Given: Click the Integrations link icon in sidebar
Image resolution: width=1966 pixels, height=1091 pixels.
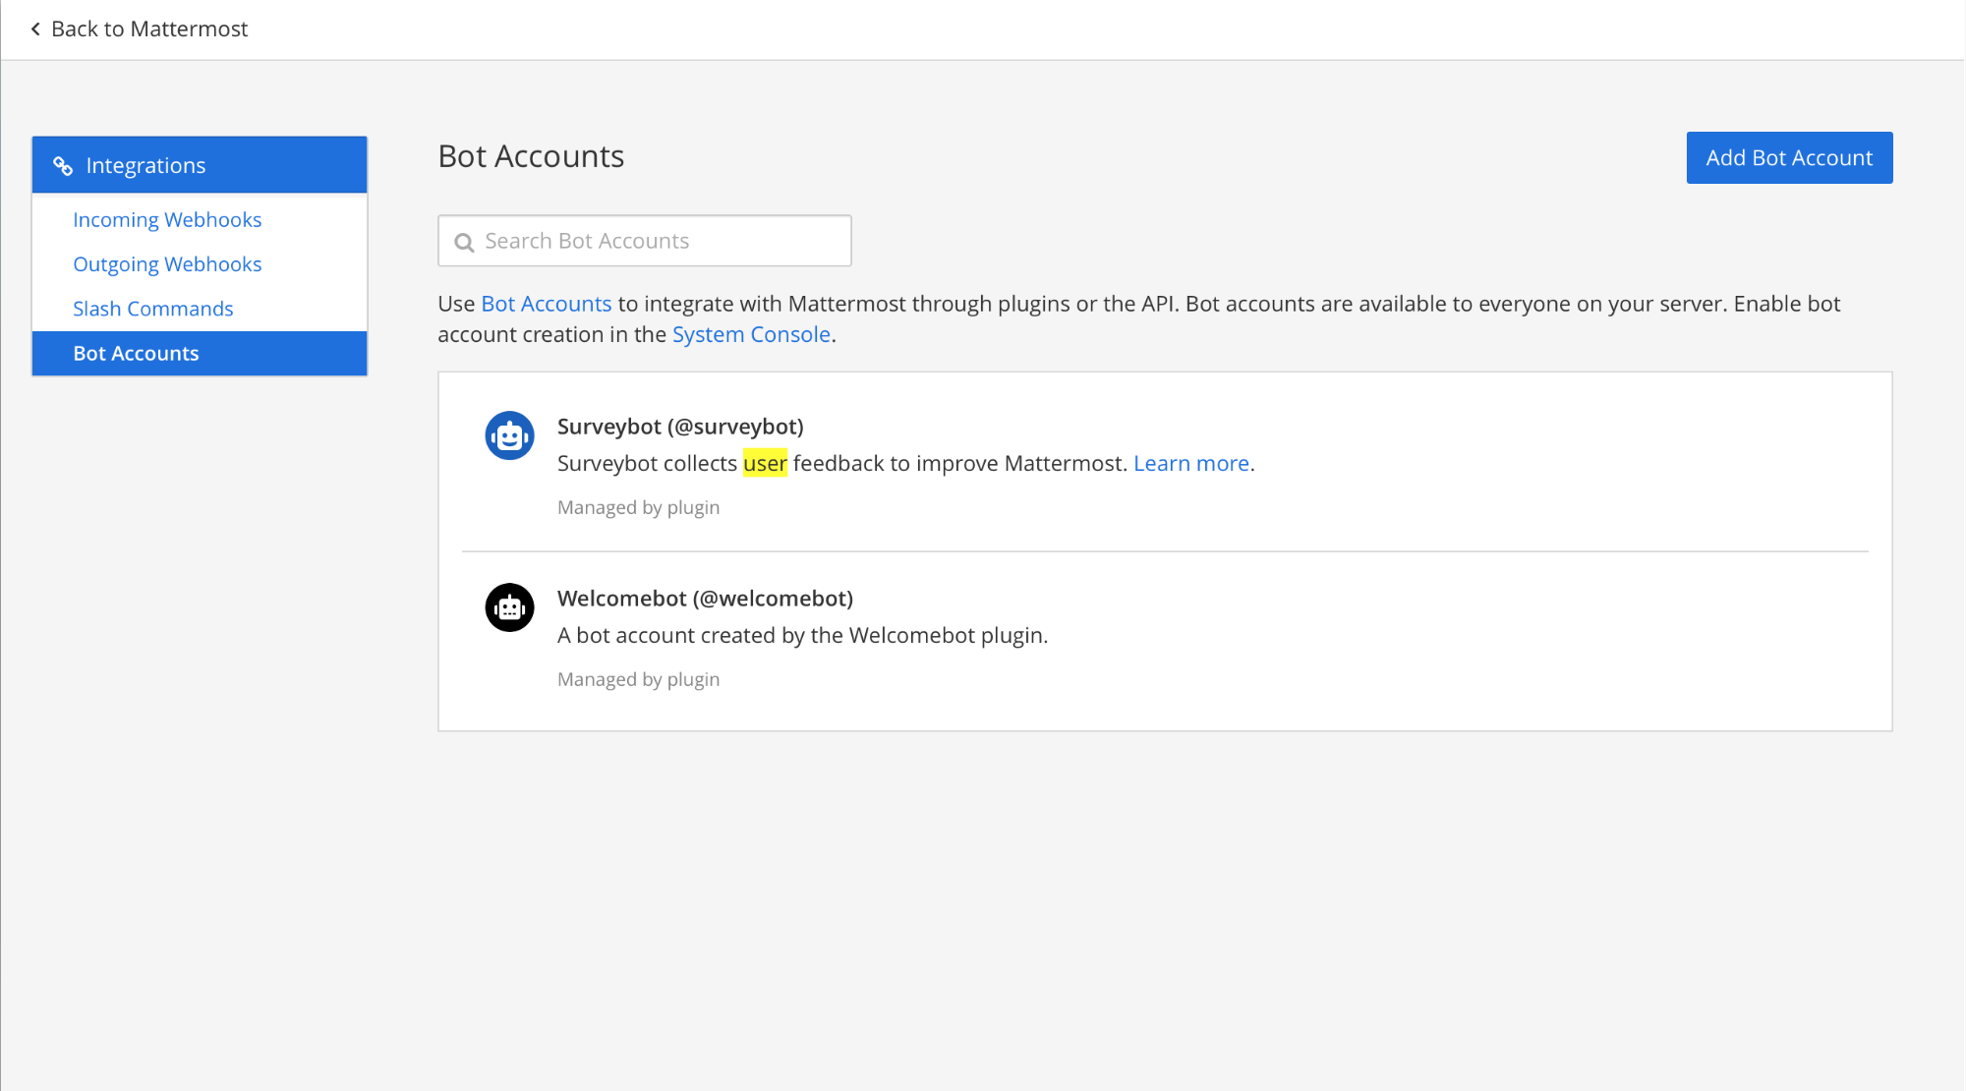Looking at the screenshot, I should click(x=63, y=166).
